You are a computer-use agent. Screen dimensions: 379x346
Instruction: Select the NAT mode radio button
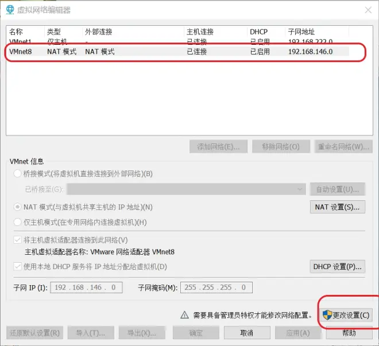17,207
